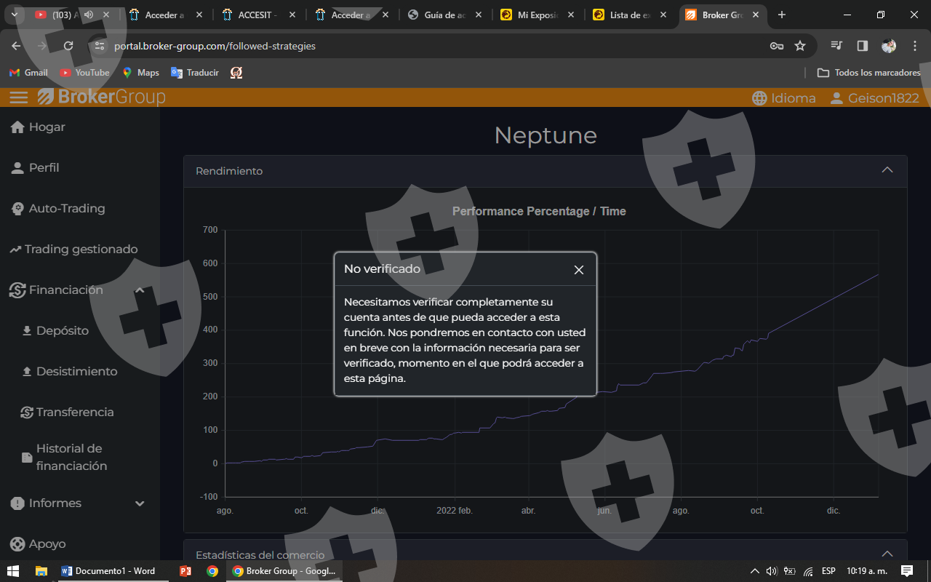This screenshot has height=582, width=931.
Task: Open Historial de financiación
Action: (x=71, y=458)
